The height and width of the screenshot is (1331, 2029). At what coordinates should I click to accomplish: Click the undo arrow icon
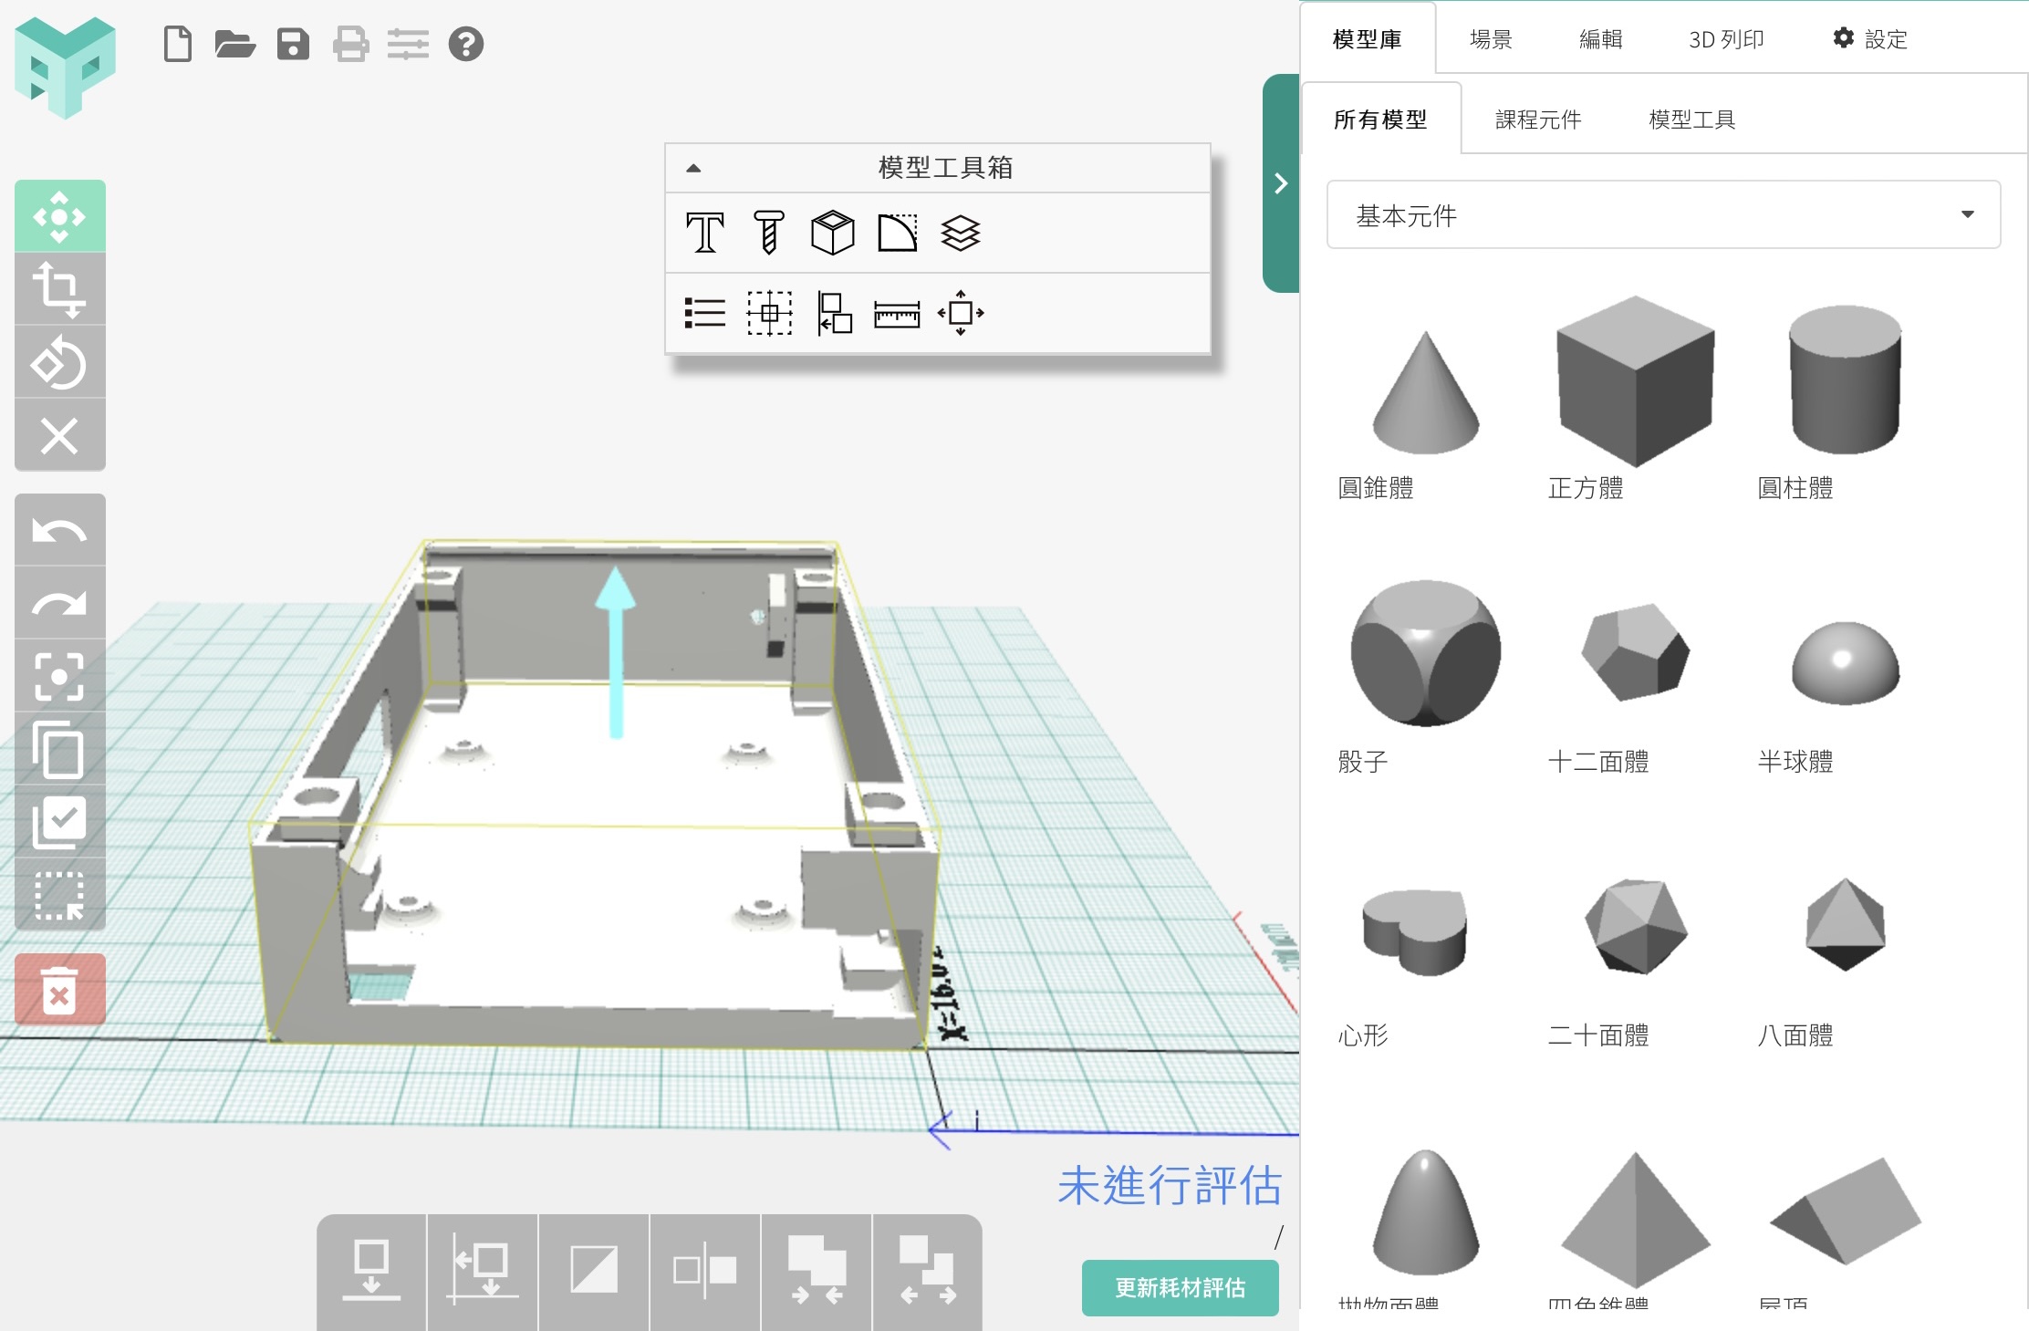[59, 531]
